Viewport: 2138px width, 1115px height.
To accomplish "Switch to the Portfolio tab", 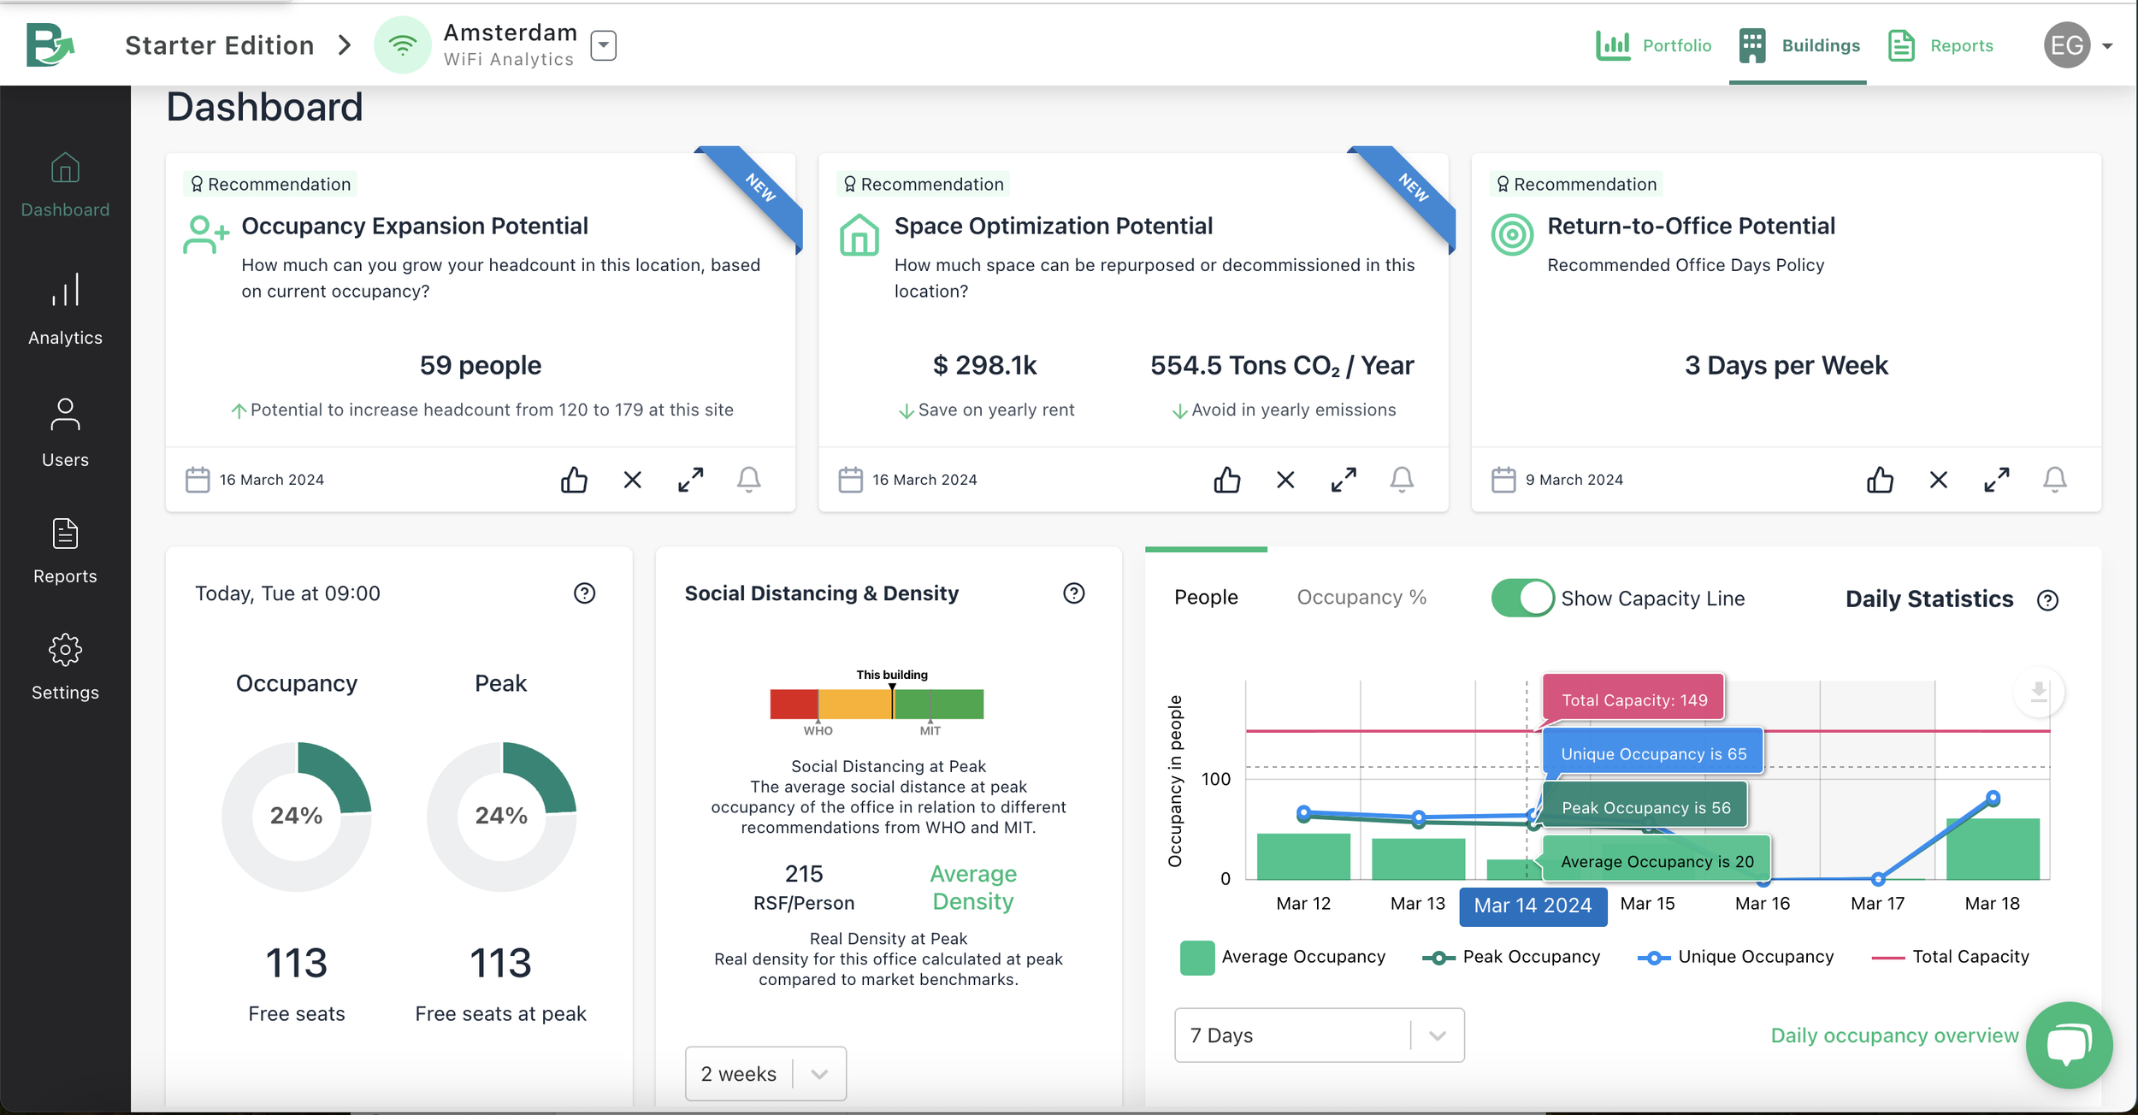I will (x=1653, y=45).
